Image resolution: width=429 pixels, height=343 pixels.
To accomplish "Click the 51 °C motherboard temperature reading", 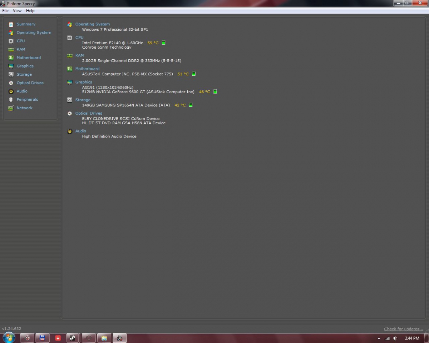I will tap(183, 74).
